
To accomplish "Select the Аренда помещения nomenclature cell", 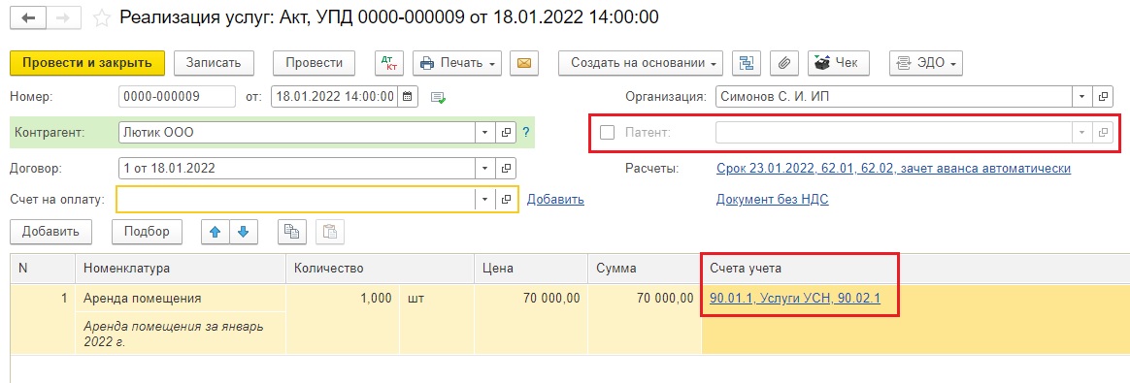I will pos(181,298).
